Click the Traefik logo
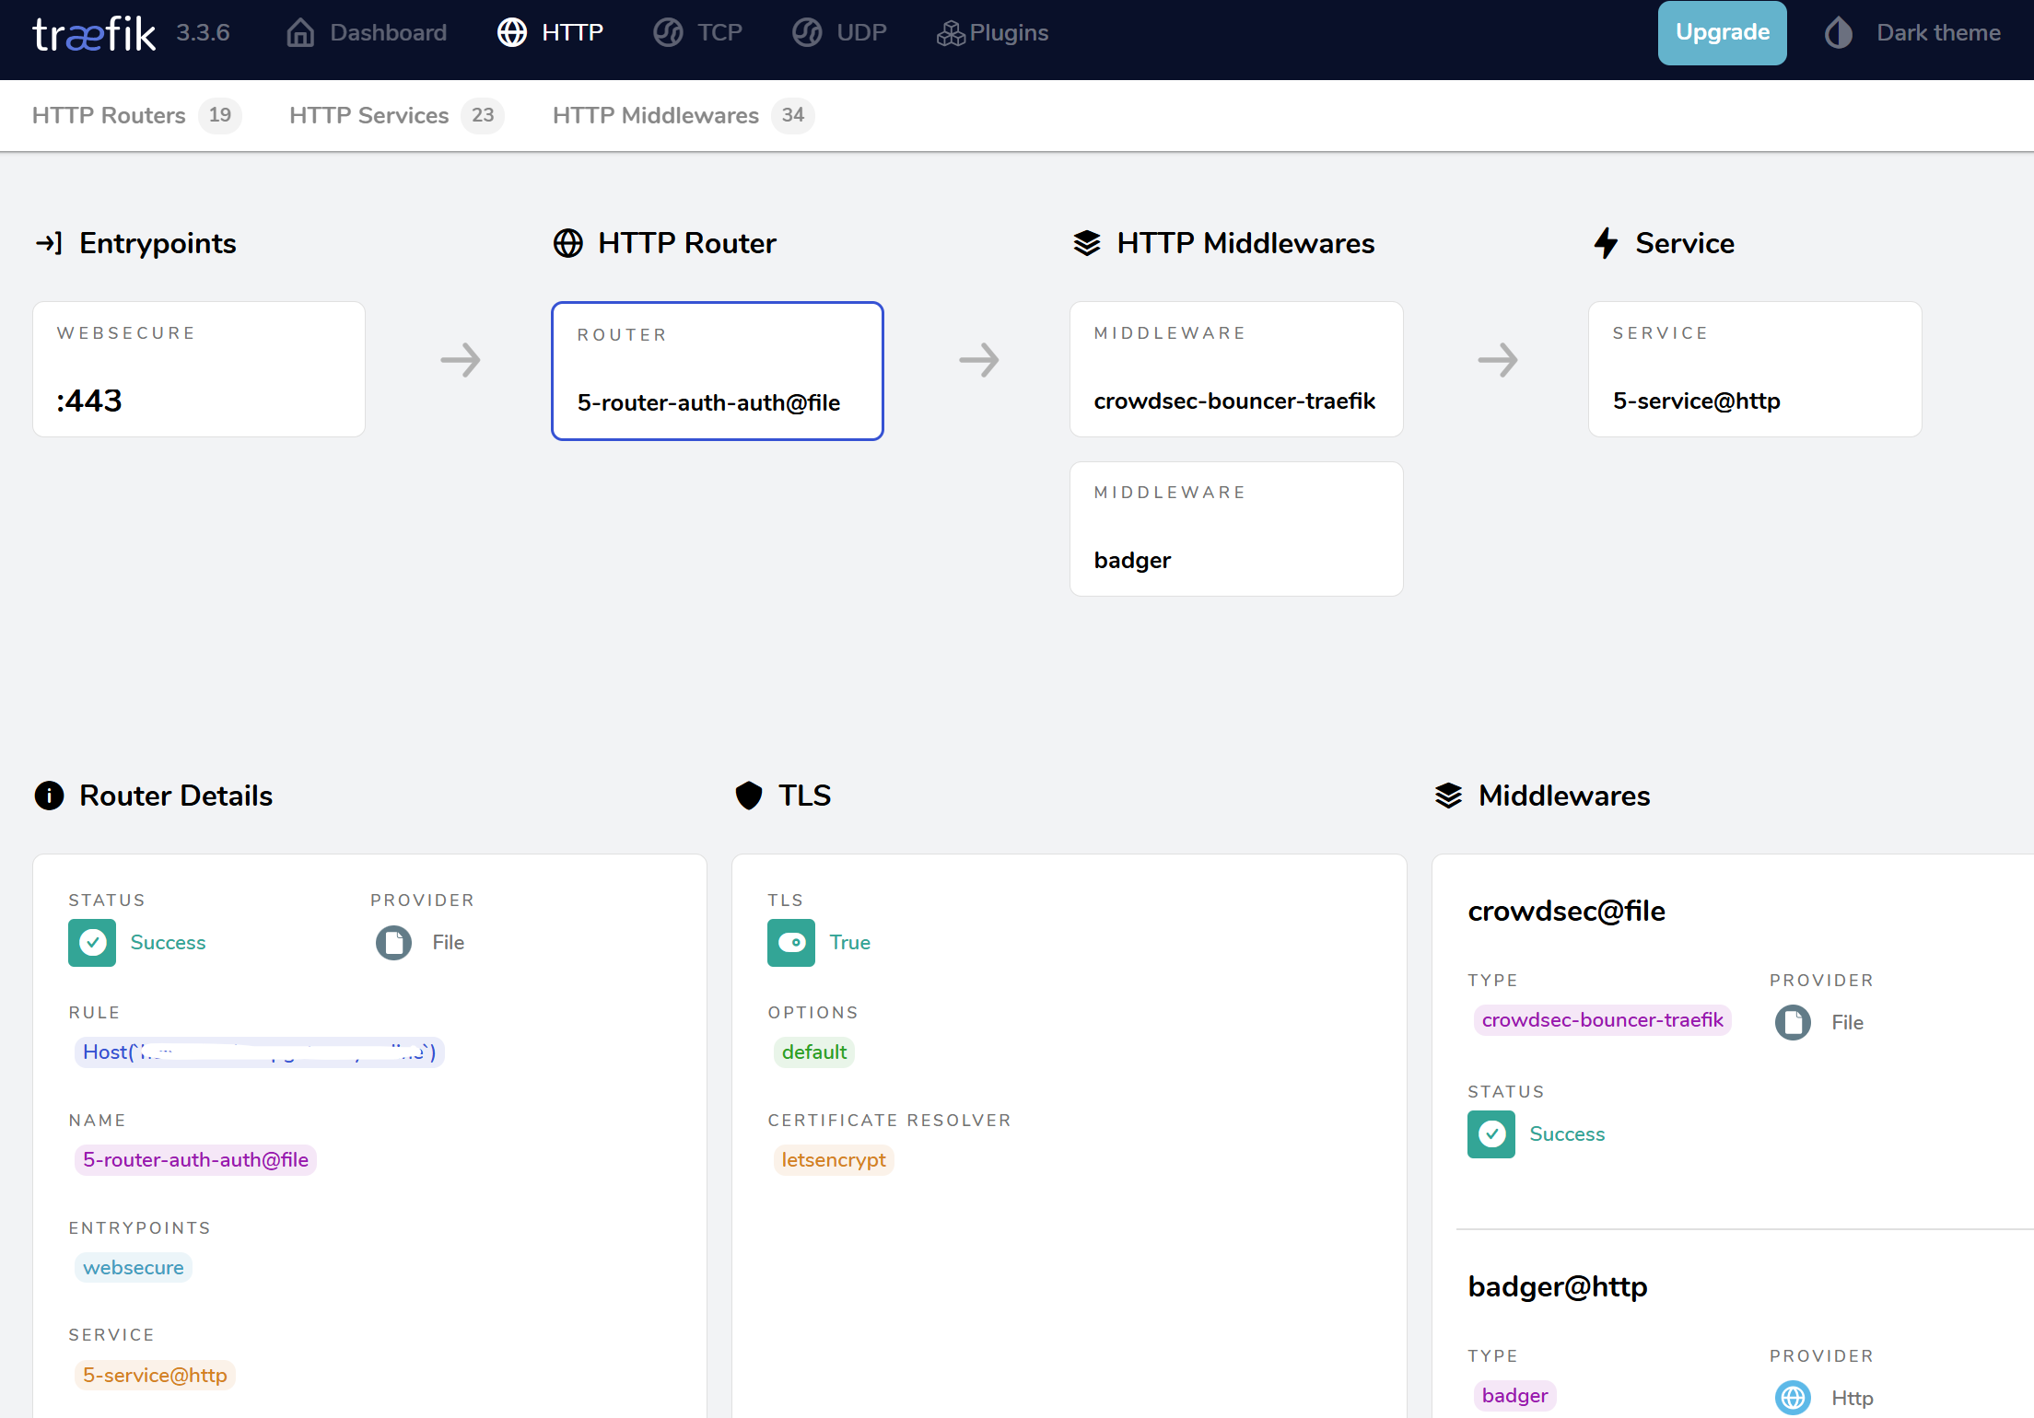2034x1418 pixels. (x=93, y=34)
